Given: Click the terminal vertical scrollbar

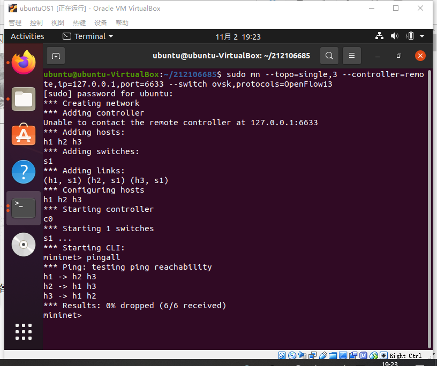Looking at the screenshot, I should click(x=429, y=209).
